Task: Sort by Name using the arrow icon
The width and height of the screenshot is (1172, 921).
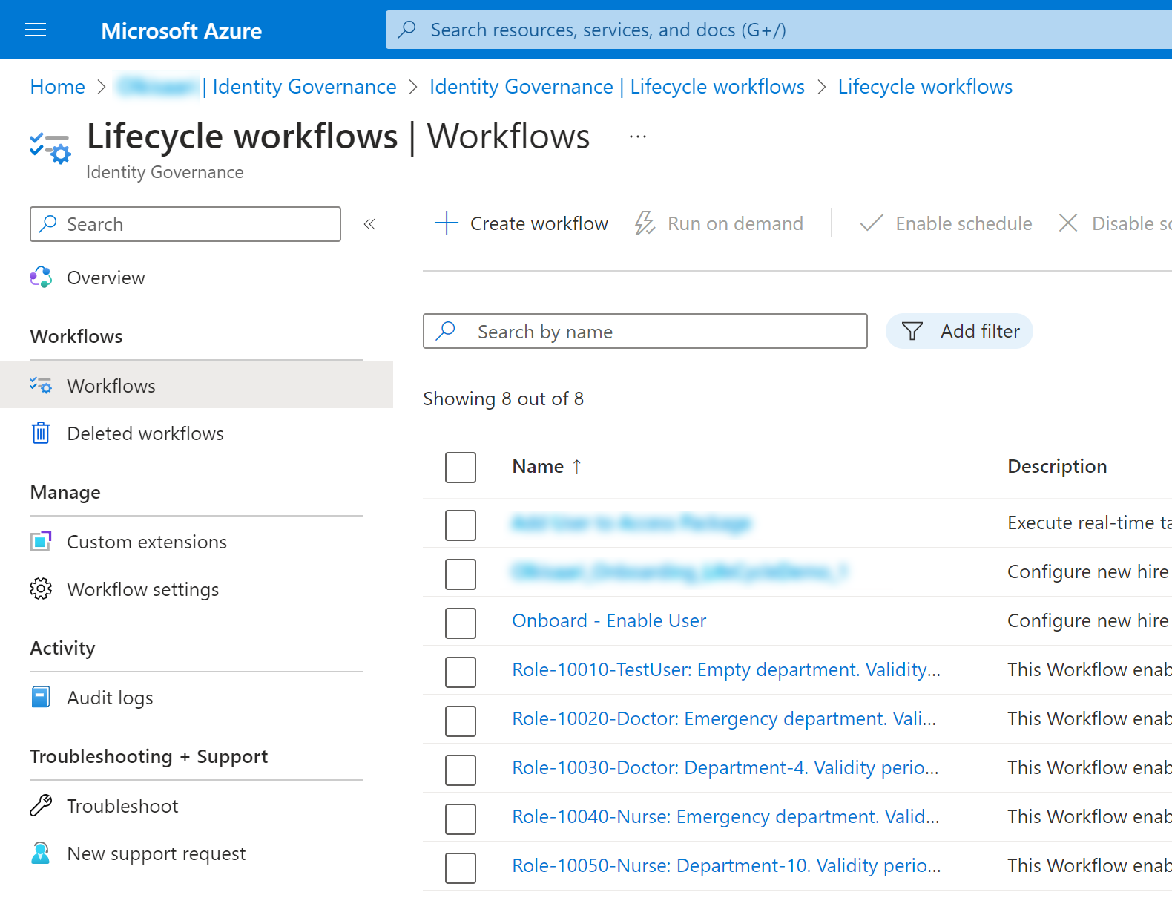Action: click(x=577, y=466)
